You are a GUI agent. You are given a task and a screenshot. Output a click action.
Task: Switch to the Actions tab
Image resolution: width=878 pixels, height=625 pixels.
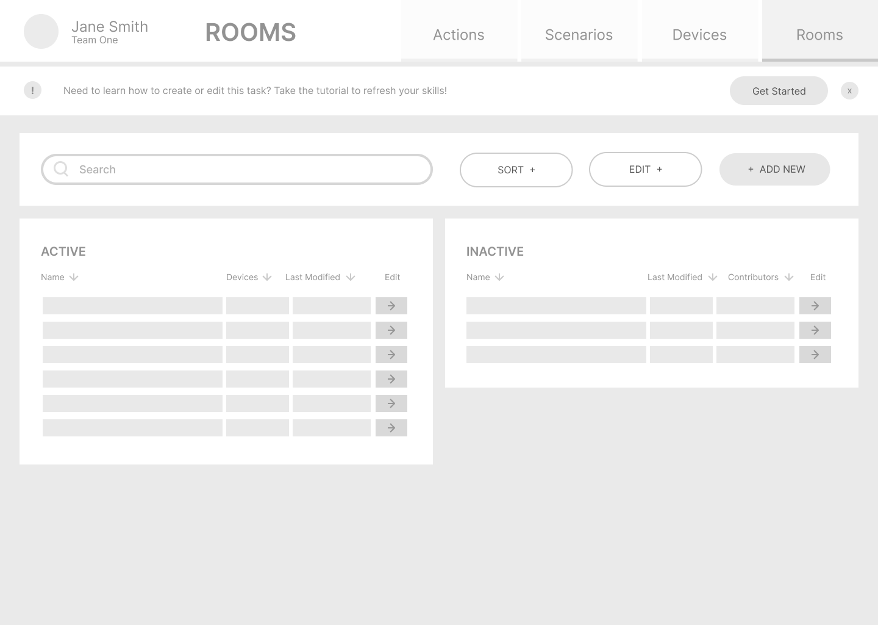[x=459, y=34]
